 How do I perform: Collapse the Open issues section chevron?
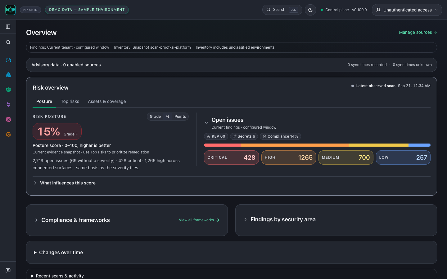point(206,123)
